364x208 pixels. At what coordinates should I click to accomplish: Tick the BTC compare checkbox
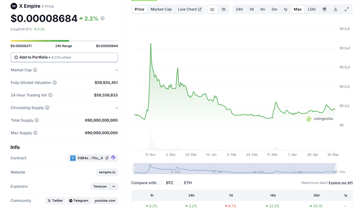pos(162,183)
